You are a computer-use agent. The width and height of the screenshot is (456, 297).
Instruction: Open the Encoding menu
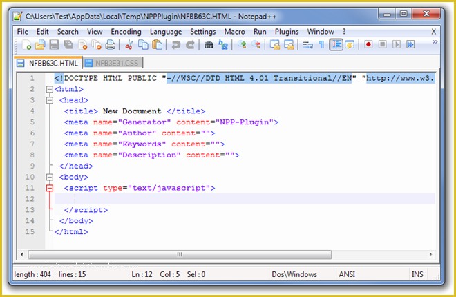tap(126, 31)
